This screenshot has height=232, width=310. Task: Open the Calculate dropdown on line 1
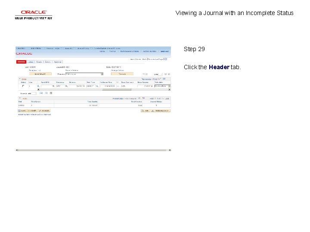click(162, 86)
